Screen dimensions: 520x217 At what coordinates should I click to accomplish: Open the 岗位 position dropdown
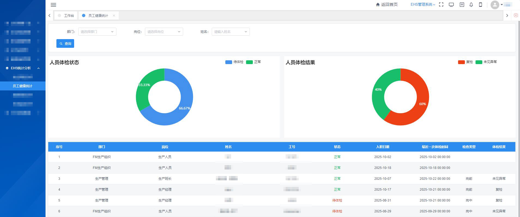(x=164, y=32)
